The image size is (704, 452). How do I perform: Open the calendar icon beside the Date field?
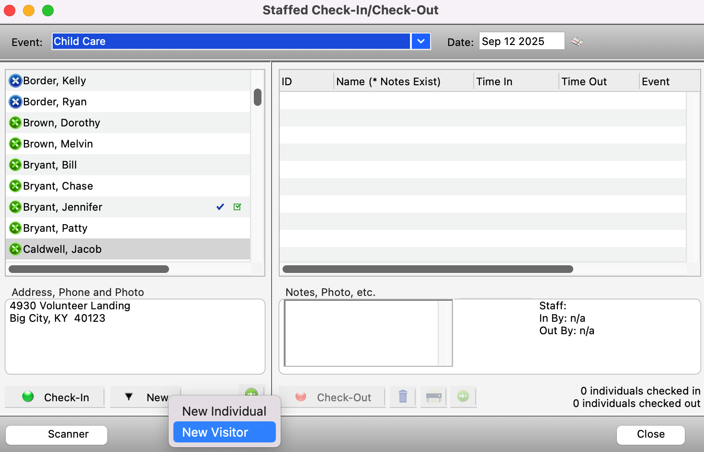coord(577,41)
